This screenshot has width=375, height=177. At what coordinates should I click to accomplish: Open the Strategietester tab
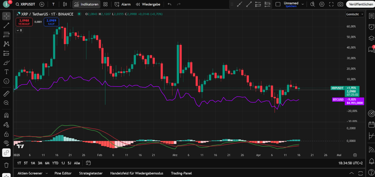point(91,173)
